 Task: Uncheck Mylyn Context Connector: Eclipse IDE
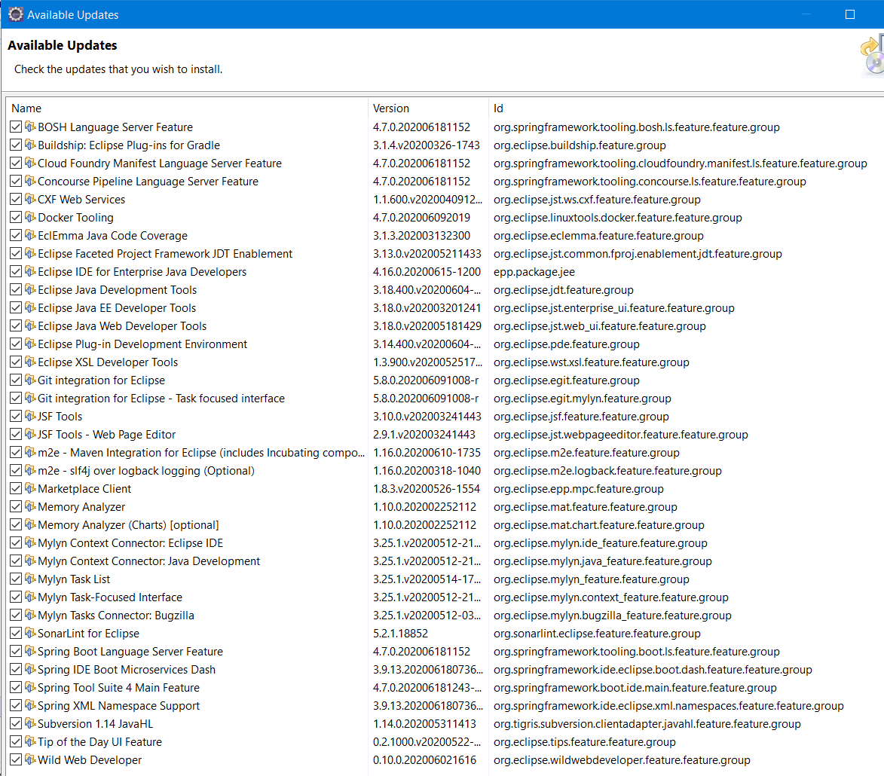16,542
